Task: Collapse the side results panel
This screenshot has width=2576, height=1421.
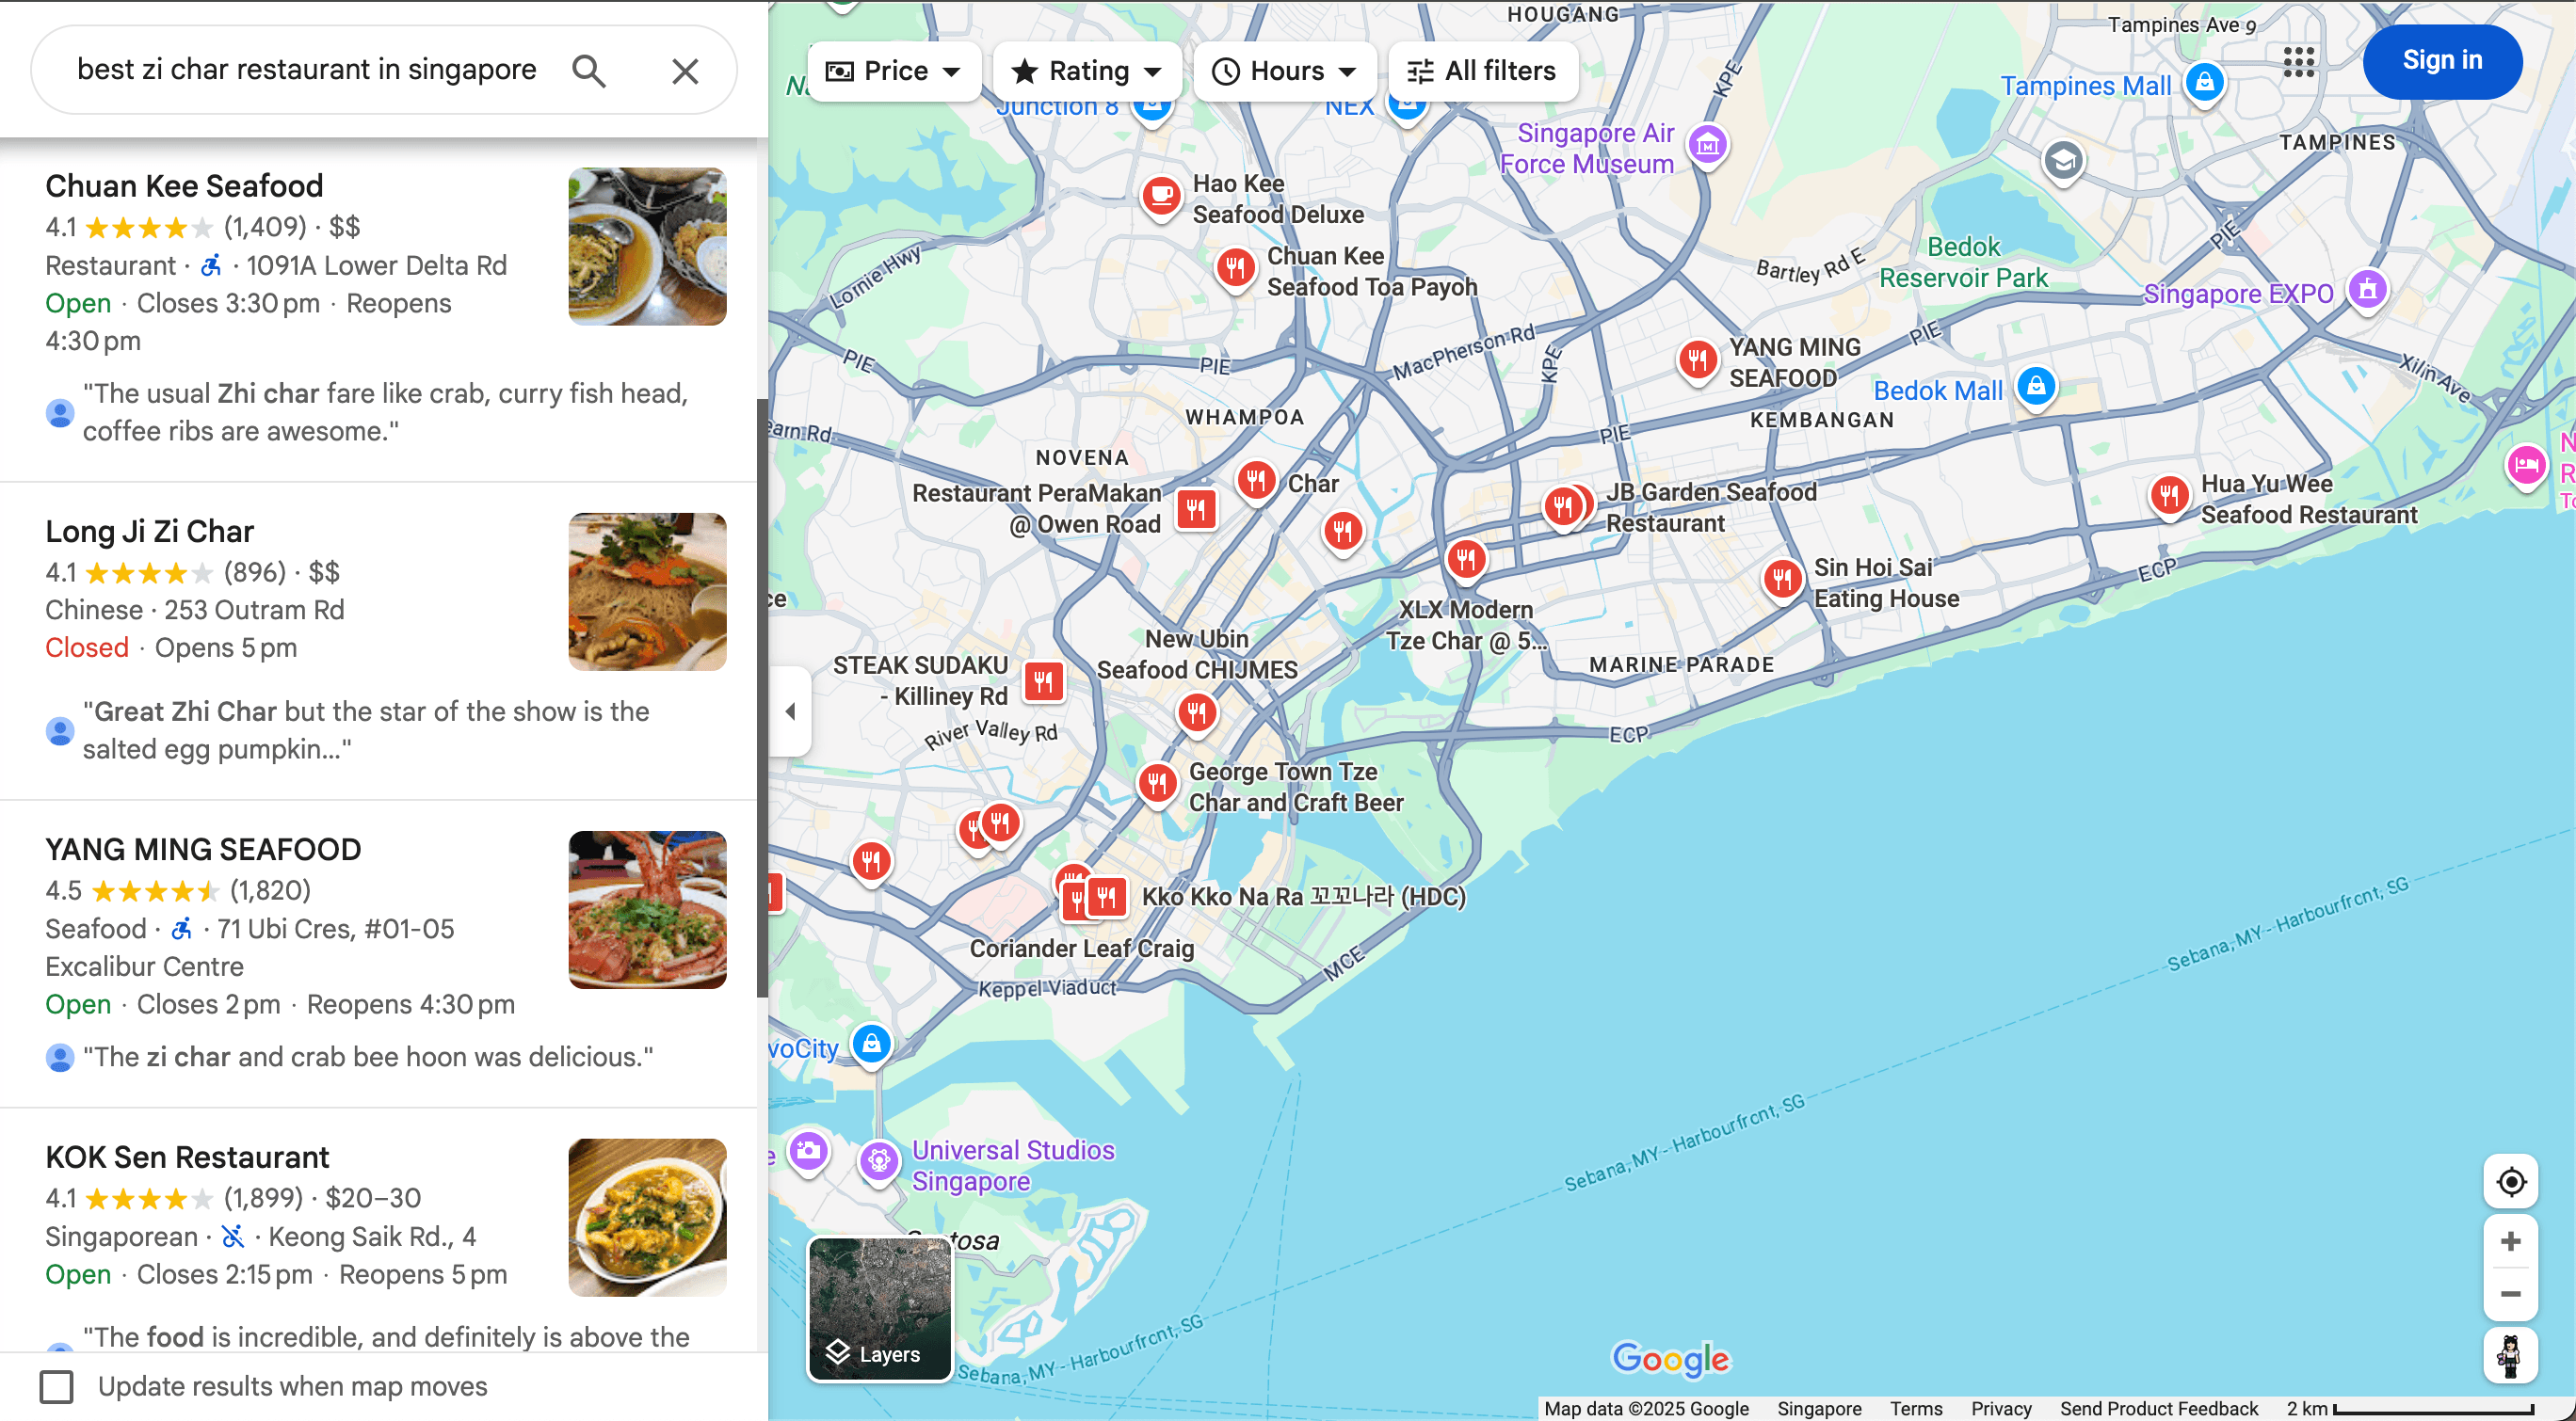Action: 790,711
